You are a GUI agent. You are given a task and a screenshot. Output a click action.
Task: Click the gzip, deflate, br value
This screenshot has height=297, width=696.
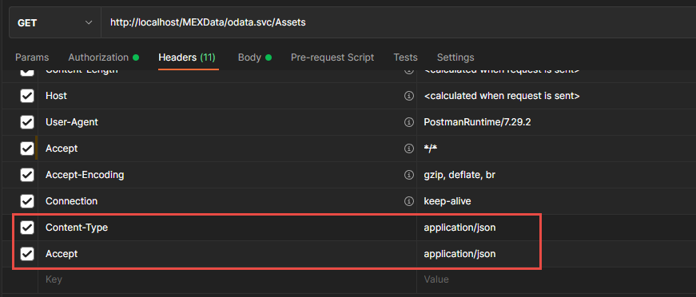coord(459,175)
